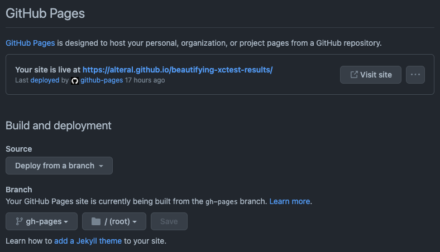Open the three-dot more options menu

click(x=415, y=75)
